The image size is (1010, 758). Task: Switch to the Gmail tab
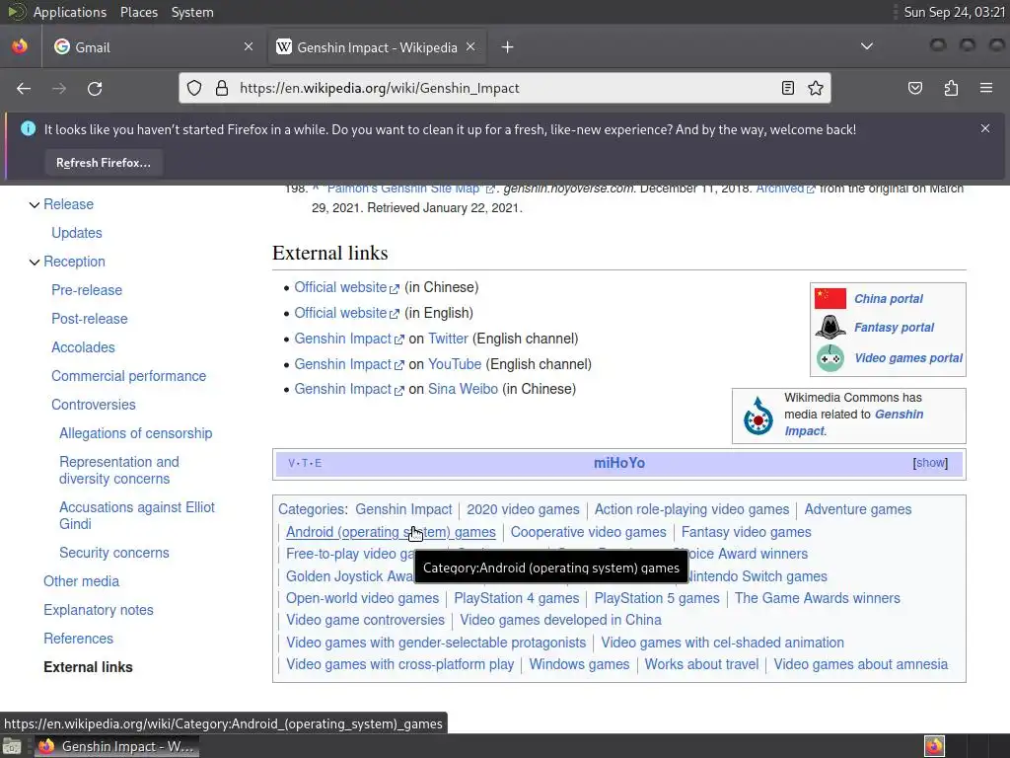[x=153, y=47]
